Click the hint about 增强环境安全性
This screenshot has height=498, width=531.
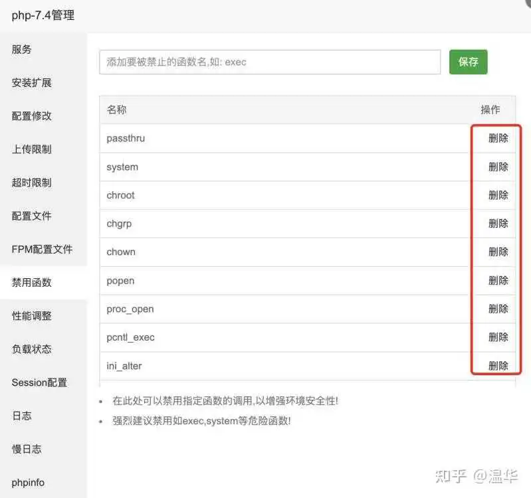[x=225, y=401]
